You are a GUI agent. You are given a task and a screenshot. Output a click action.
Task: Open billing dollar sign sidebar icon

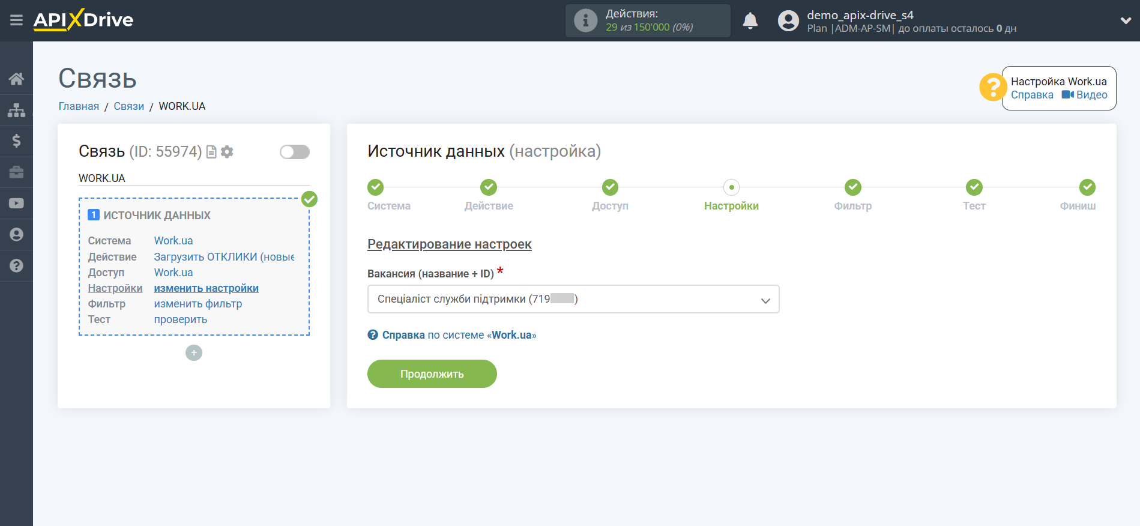pyautogui.click(x=16, y=141)
